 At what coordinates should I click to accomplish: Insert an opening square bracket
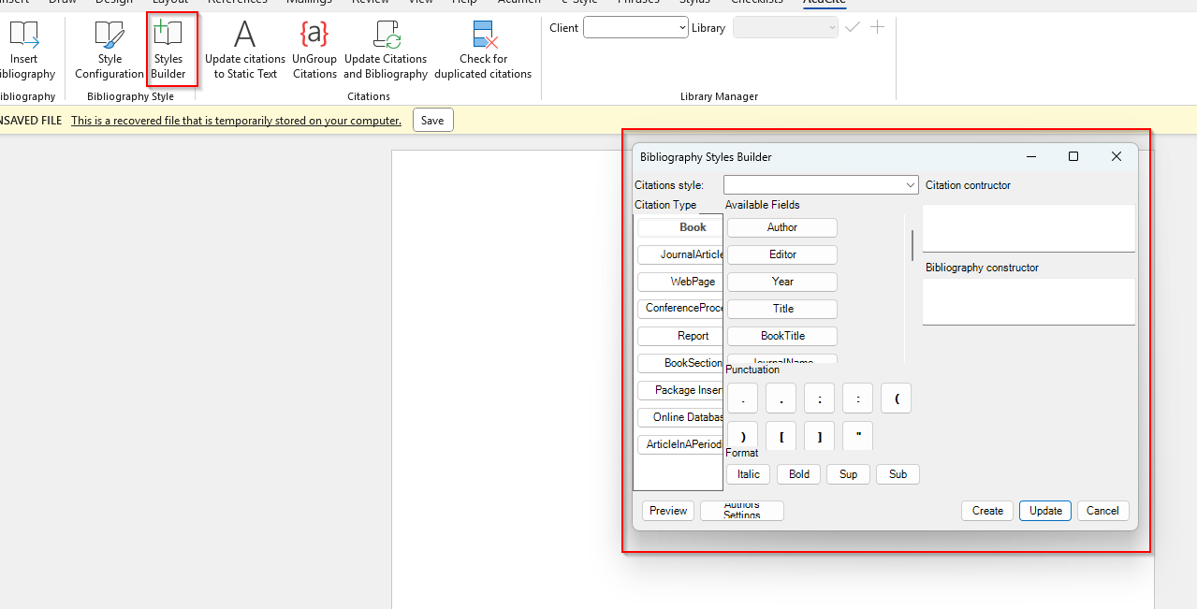pyautogui.click(x=781, y=437)
